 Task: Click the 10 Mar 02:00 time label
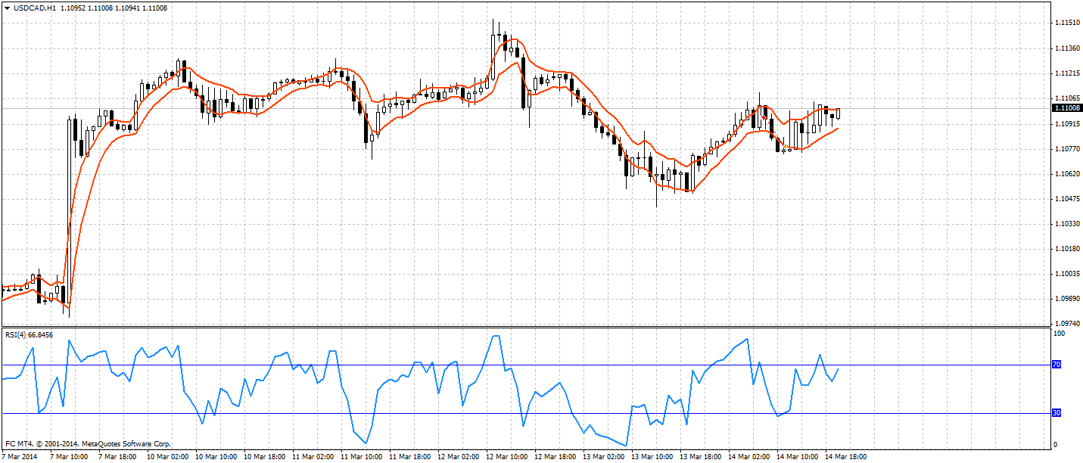click(x=168, y=457)
